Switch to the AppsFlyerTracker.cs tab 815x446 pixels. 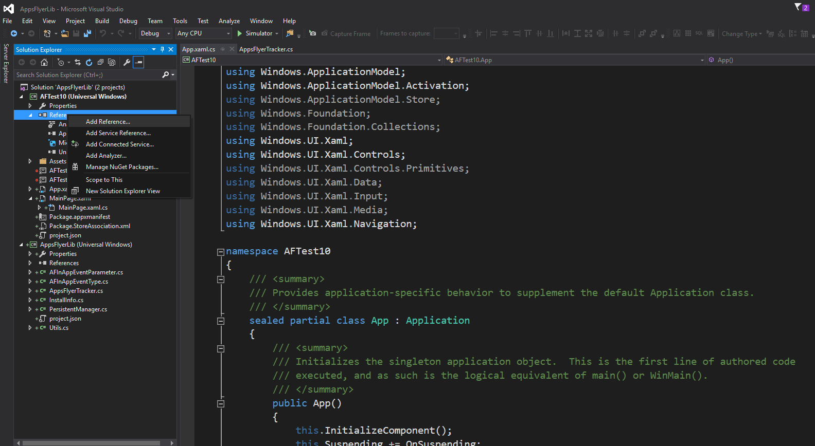266,49
